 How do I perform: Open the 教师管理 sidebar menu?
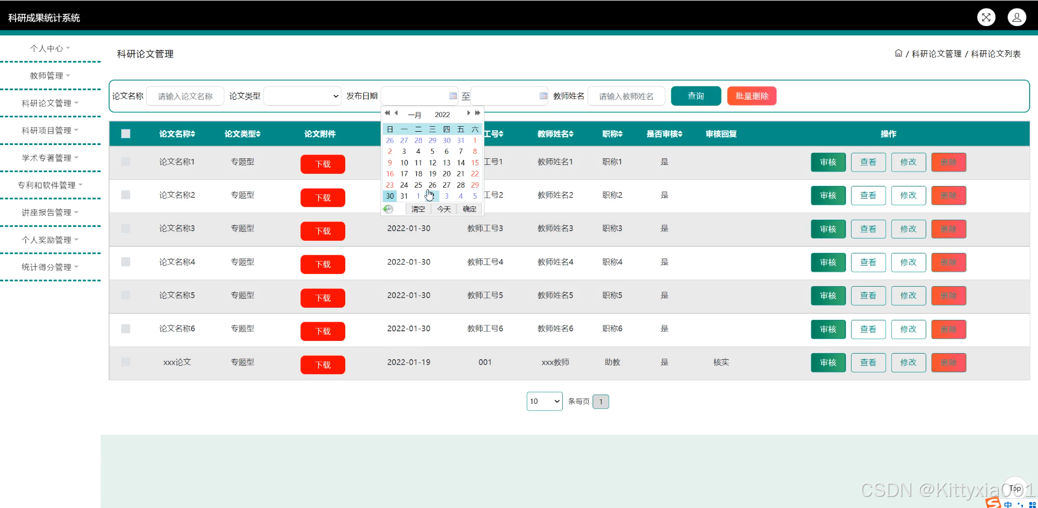tap(50, 76)
